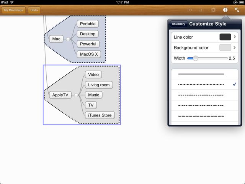This screenshot has height=184, width=245.
Task: Choose the long dashed line style
Action: coord(205,116)
